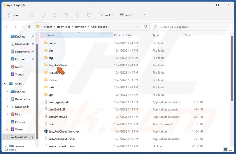
Task: Open the View dropdown menu
Action: [127, 15]
